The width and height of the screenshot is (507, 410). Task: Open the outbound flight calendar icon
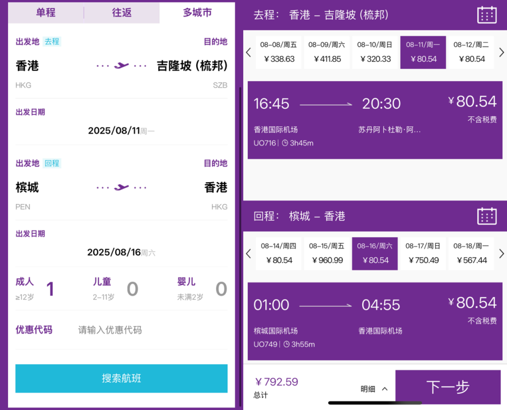tap(487, 15)
